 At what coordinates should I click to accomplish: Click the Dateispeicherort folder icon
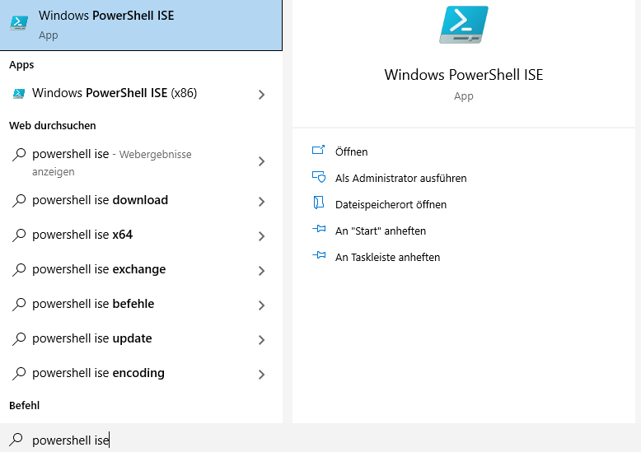coord(319,203)
